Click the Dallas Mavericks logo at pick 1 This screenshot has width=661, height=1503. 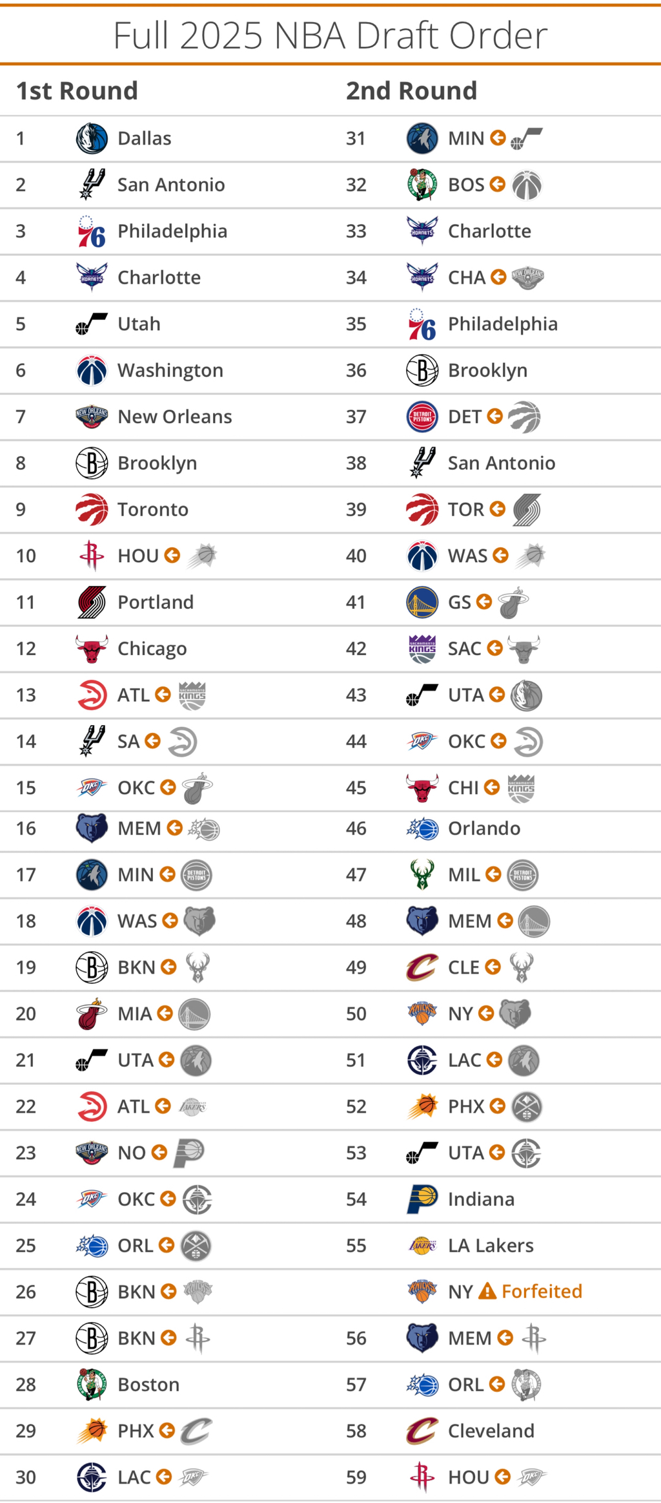(92, 139)
